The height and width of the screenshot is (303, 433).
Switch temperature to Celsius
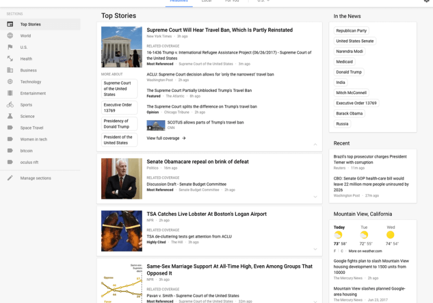click(x=342, y=251)
